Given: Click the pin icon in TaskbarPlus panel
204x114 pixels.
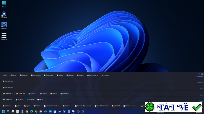Looking at the screenshot, I should click(197, 74).
